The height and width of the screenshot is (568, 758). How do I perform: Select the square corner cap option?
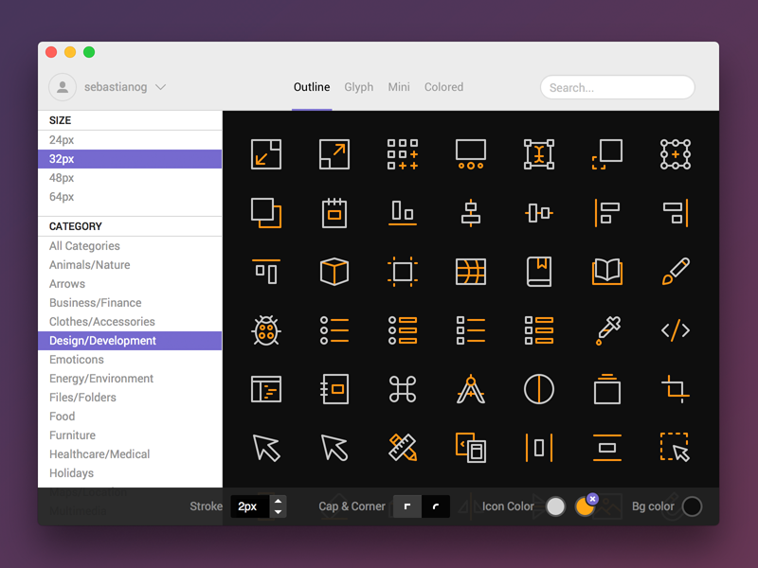tap(407, 506)
